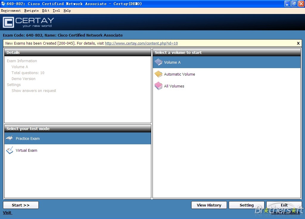Open View History
Image resolution: width=305 pixels, height=219 pixels.
tap(209, 205)
